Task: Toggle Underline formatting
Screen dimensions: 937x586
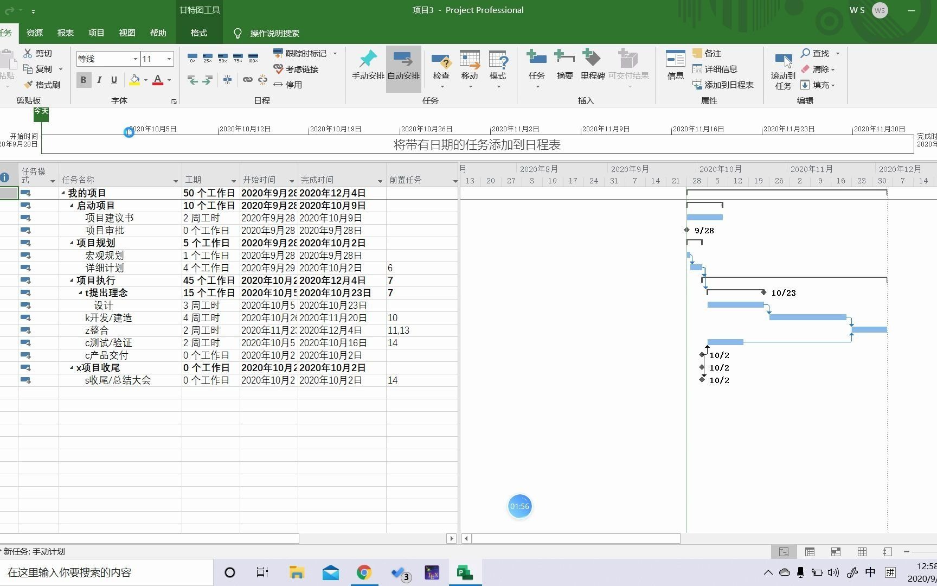Action: [114, 80]
